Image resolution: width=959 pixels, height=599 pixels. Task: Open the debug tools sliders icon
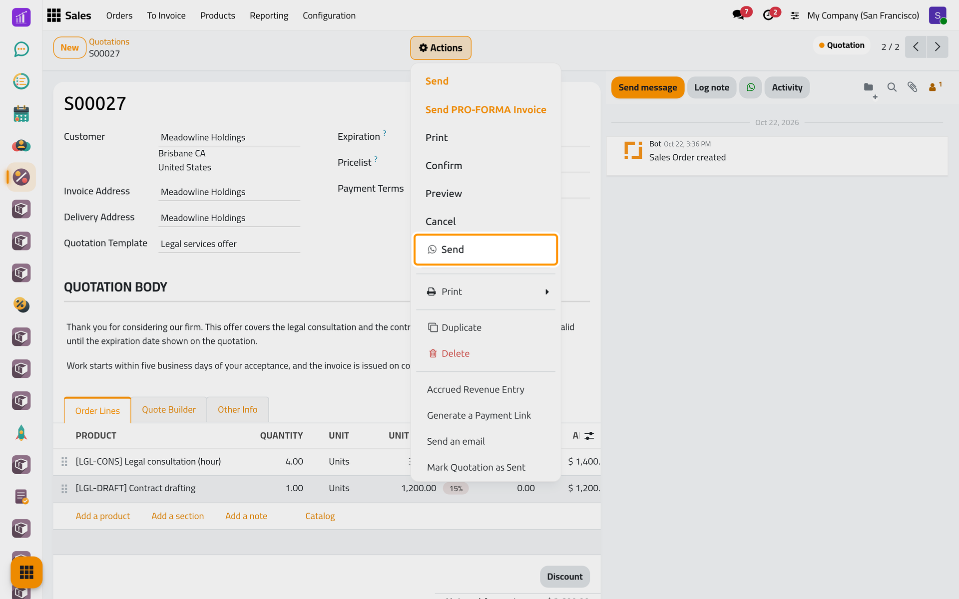(x=795, y=15)
